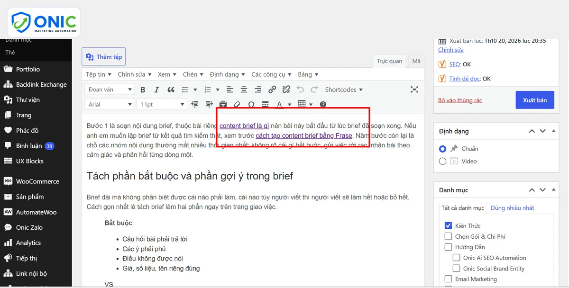
Task: Insert a table with grid icon
Action: [302, 104]
